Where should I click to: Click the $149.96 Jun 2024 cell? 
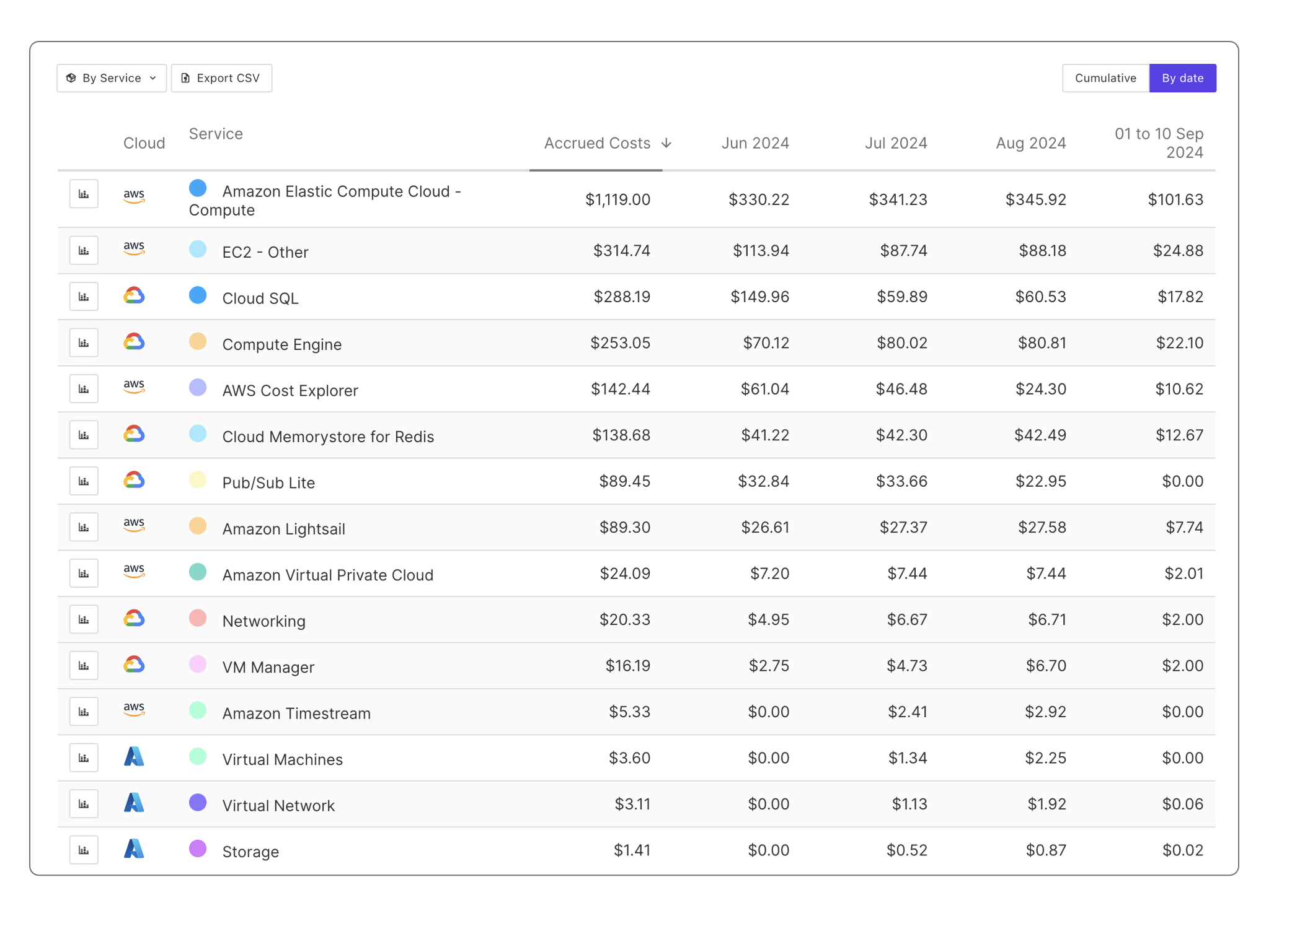[x=760, y=297]
